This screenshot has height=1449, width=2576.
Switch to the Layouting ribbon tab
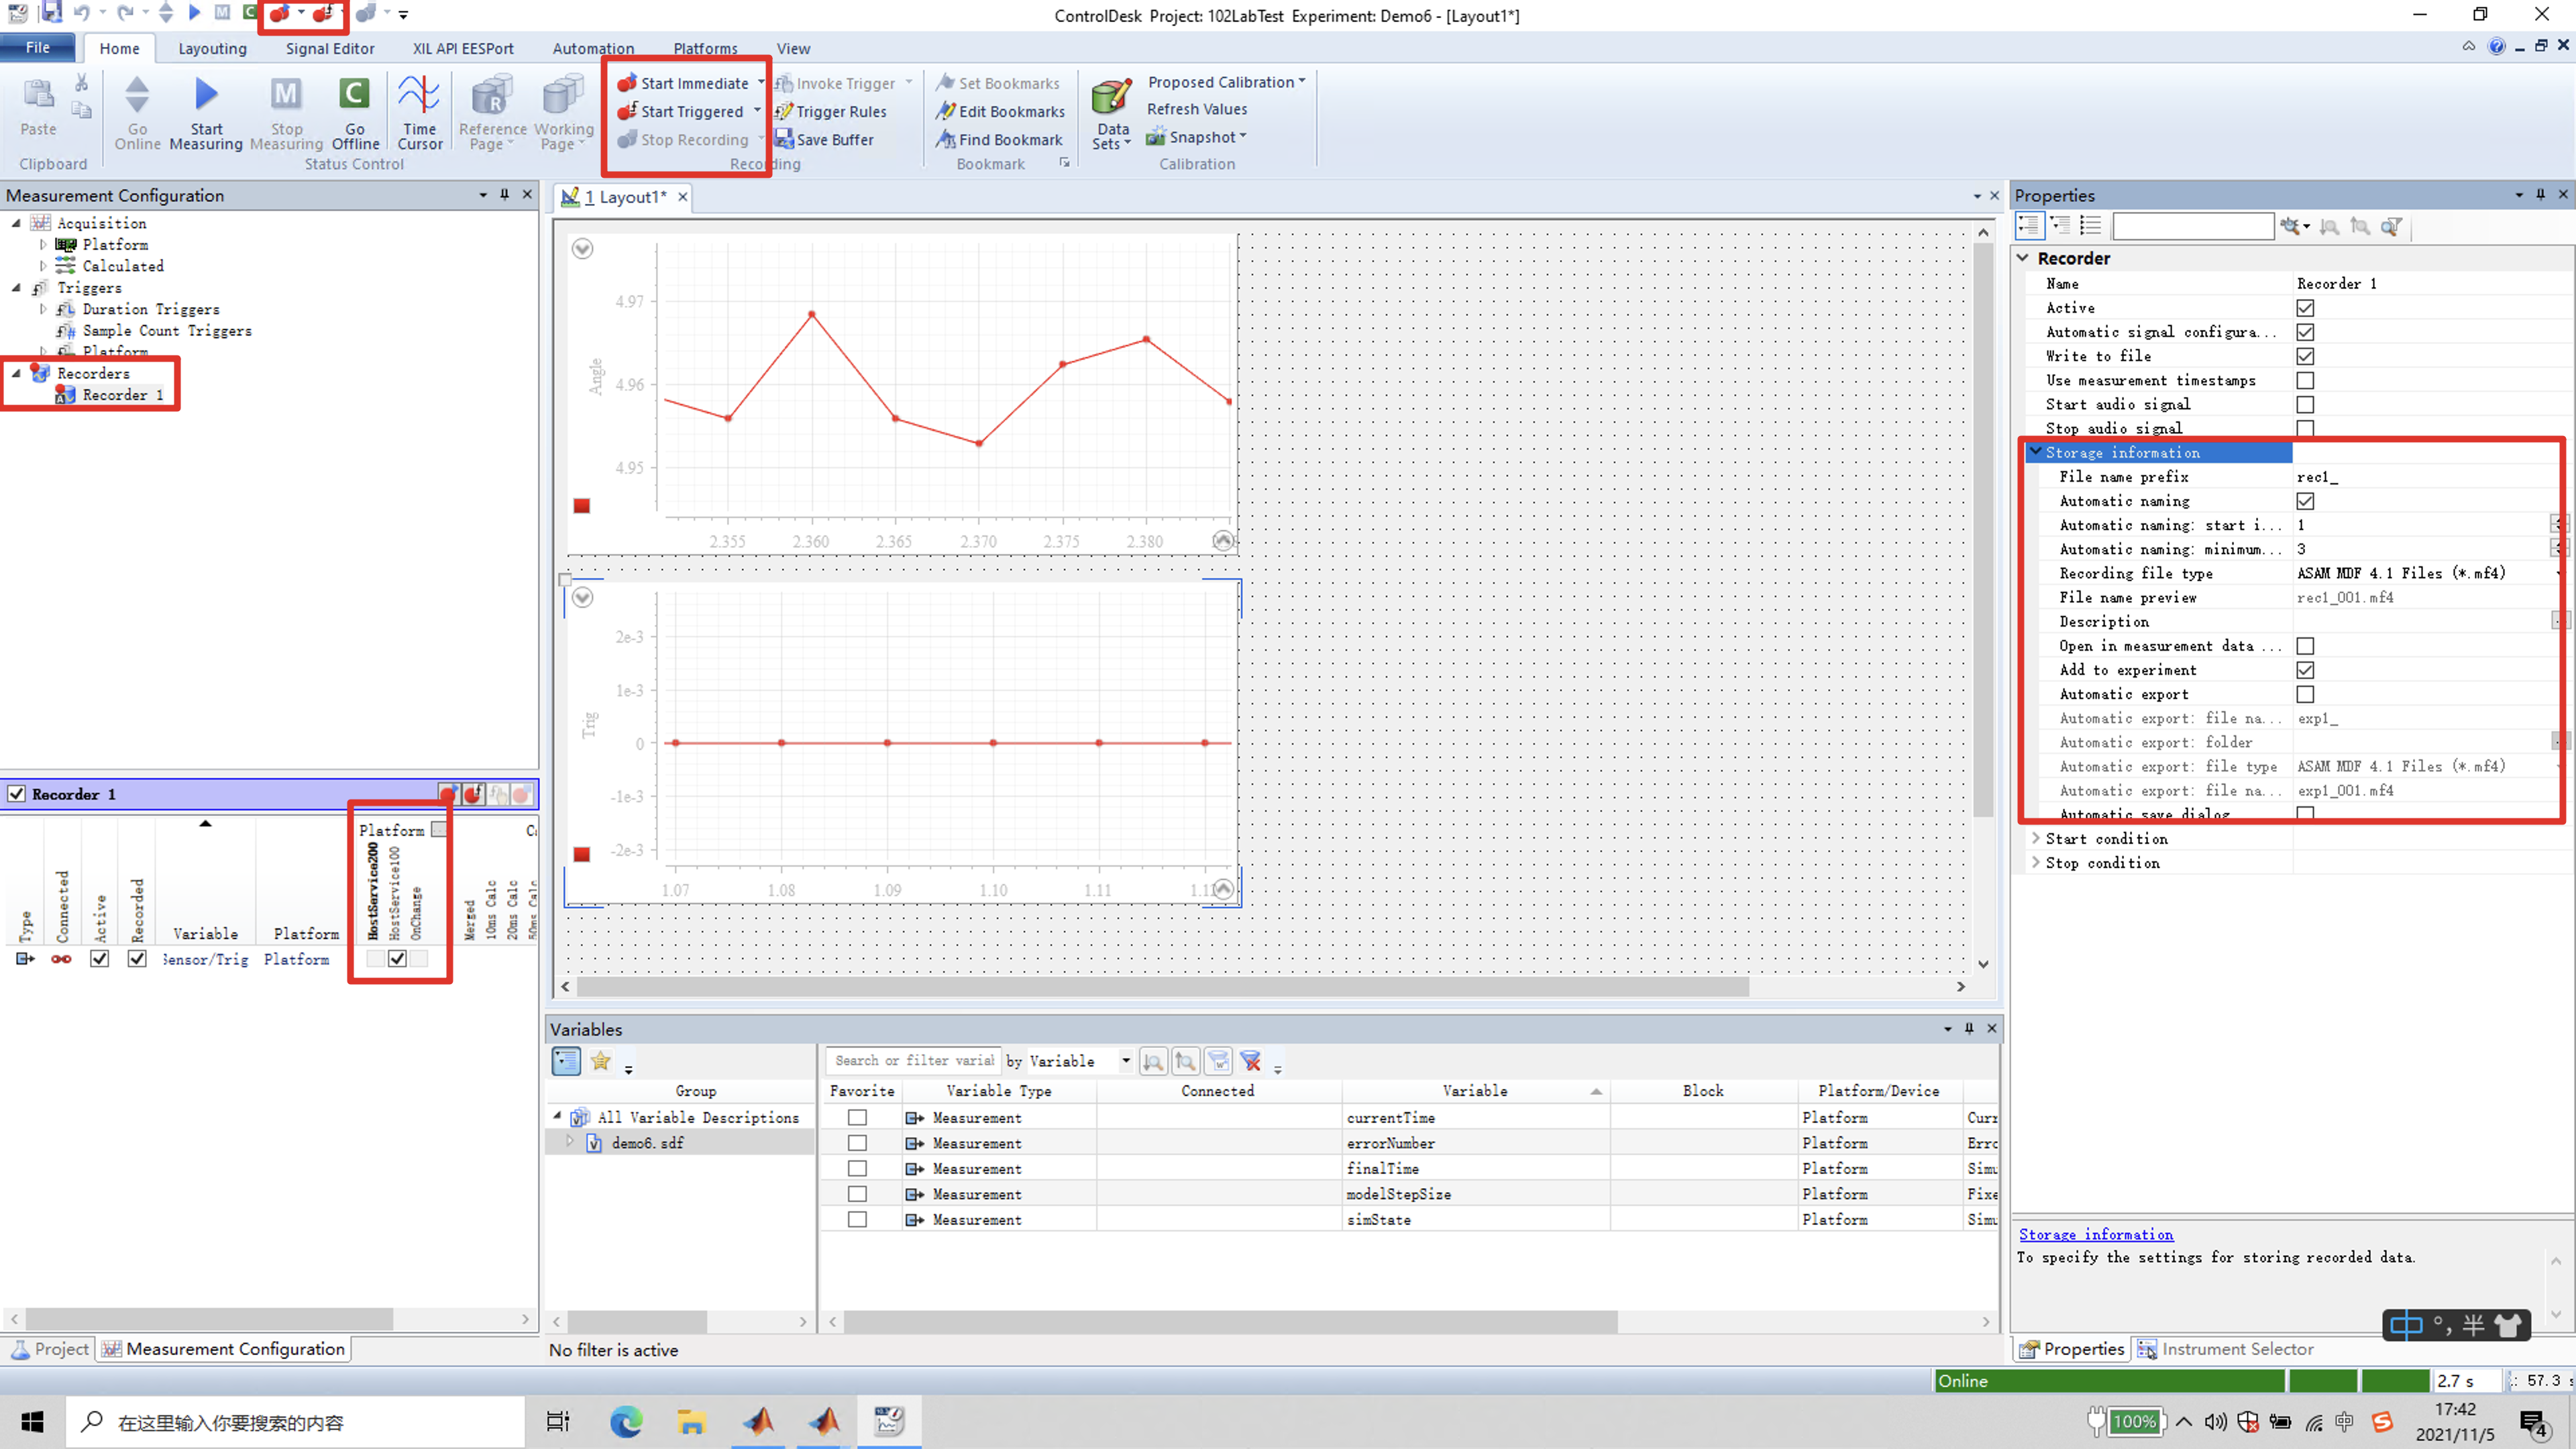212,48
